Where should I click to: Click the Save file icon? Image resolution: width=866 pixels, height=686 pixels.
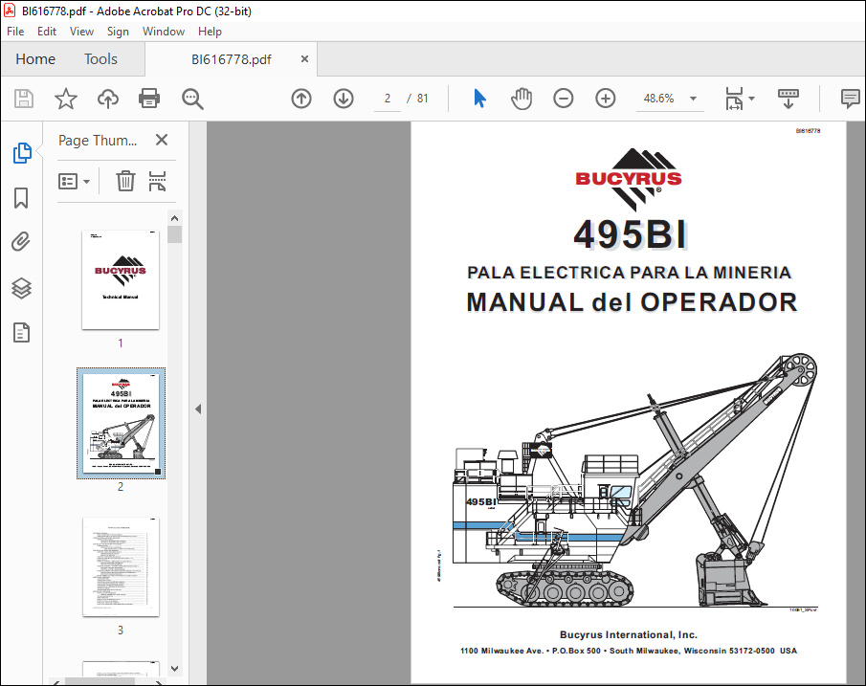point(24,99)
